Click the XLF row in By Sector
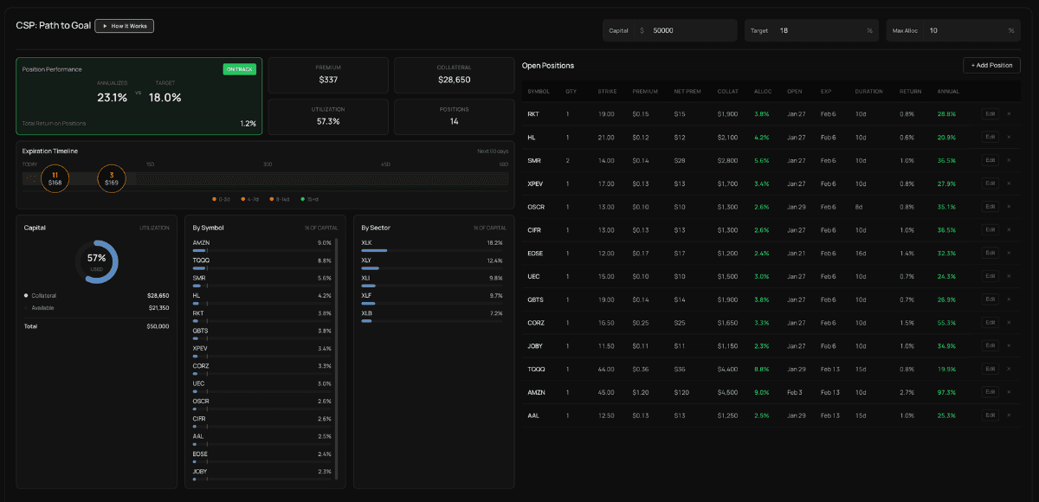This screenshot has height=502, width=1039. [432, 298]
